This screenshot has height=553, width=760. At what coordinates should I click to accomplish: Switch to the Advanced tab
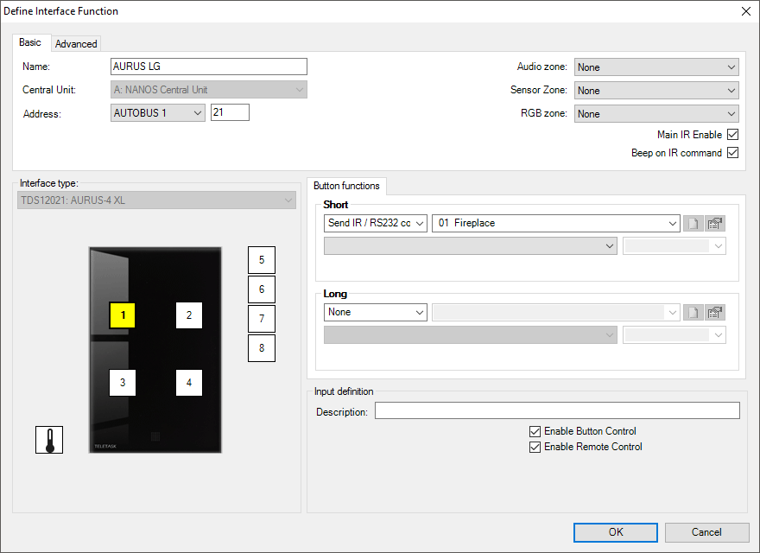coord(76,43)
